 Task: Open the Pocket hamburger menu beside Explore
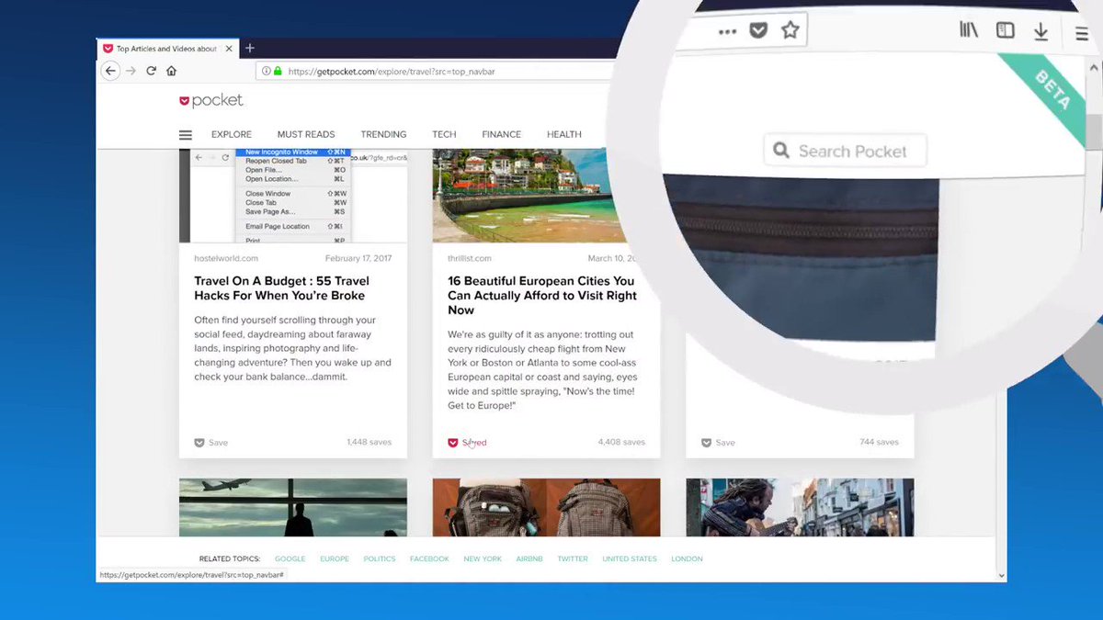point(186,135)
